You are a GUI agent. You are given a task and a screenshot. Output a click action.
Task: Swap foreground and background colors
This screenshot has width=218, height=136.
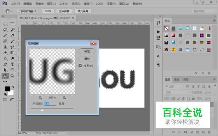click(x=13, y=87)
